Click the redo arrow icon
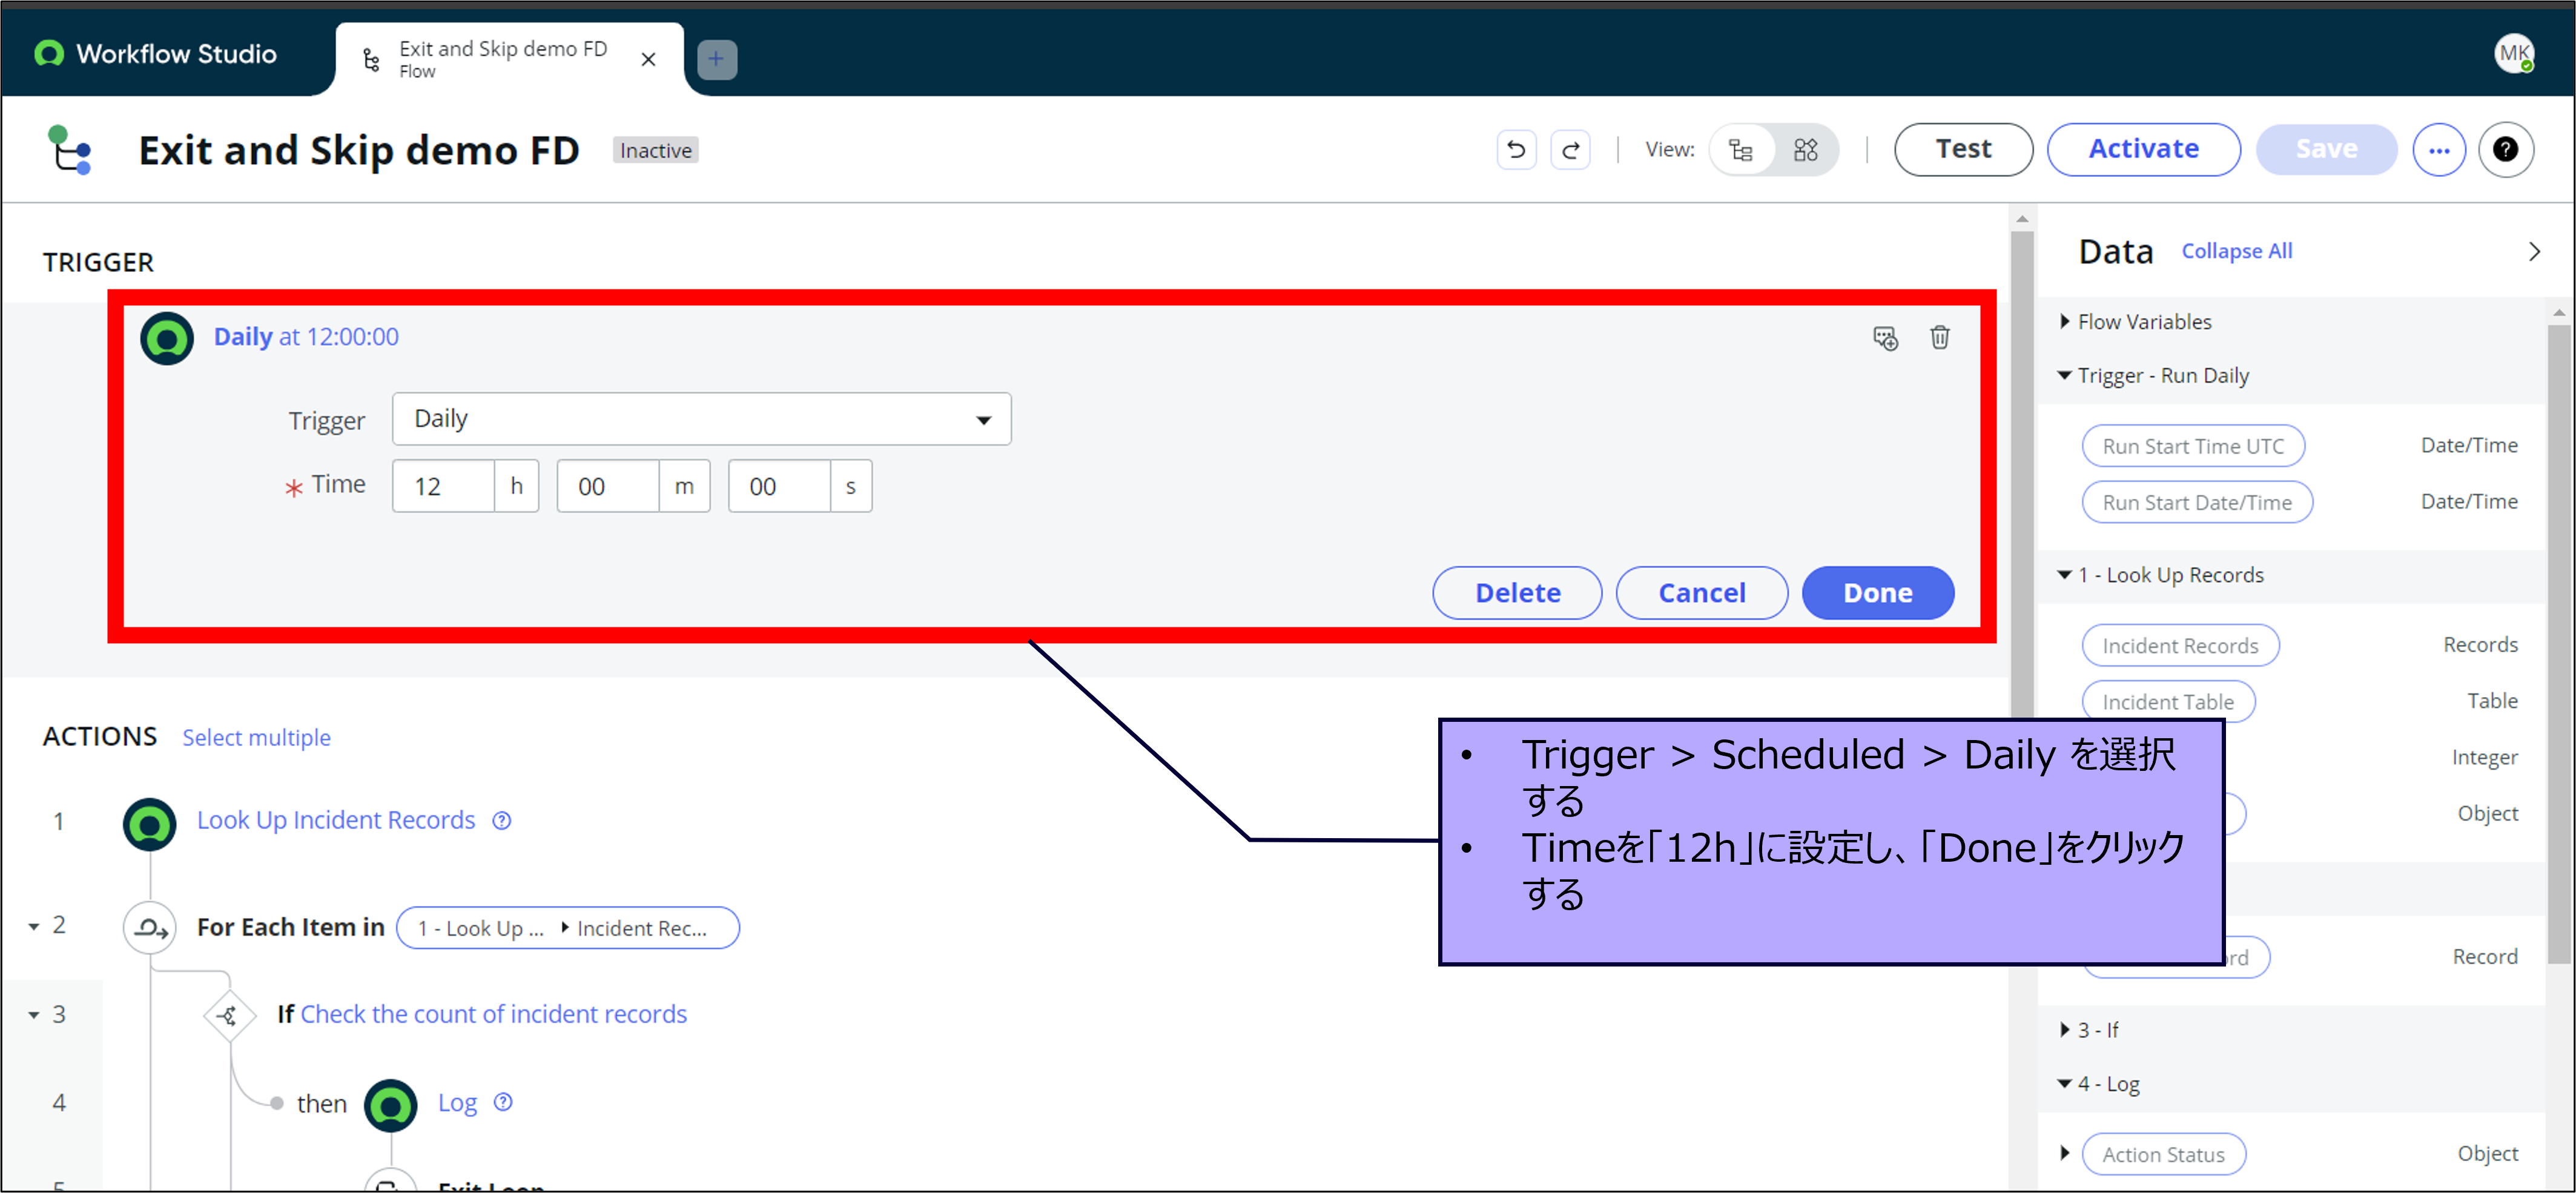Viewport: 2576px width, 1193px height. [x=1570, y=150]
